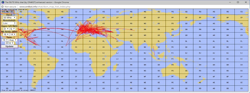Screen dimensions: 250x93
Task: Open the year dropdown showing 2018
Action: pos(9,43)
